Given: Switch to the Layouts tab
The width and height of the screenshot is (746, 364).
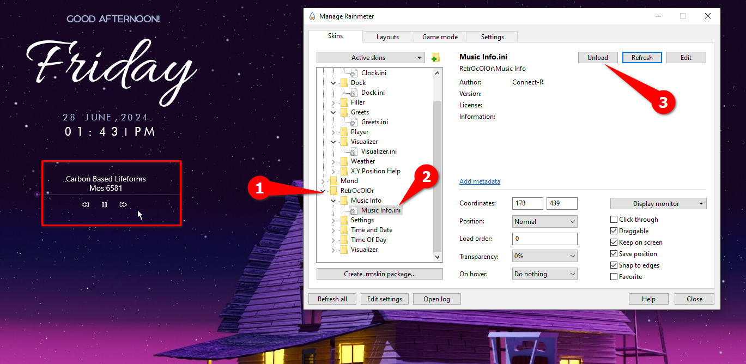Looking at the screenshot, I should [388, 37].
